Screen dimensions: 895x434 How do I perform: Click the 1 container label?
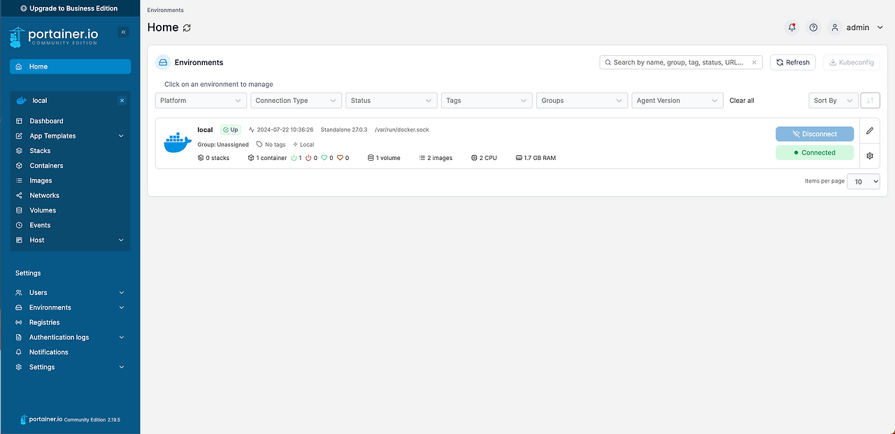pos(267,158)
